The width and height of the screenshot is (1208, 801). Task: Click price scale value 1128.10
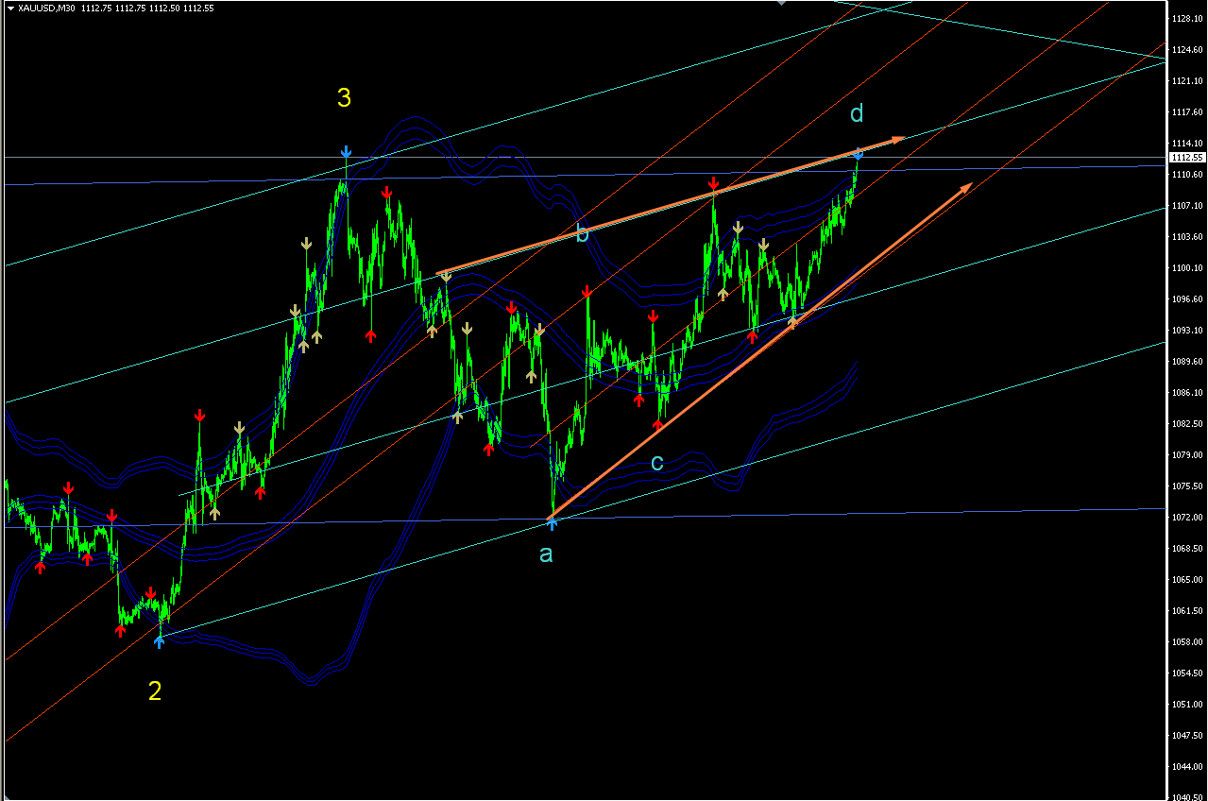coord(1186,19)
